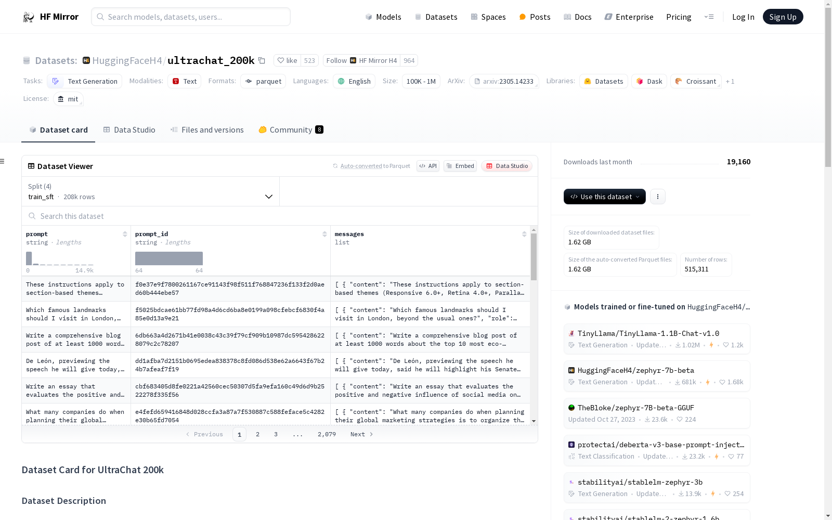The width and height of the screenshot is (832, 520).
Task: Click the sort arrows on prompt_id column
Action: tap(324, 234)
